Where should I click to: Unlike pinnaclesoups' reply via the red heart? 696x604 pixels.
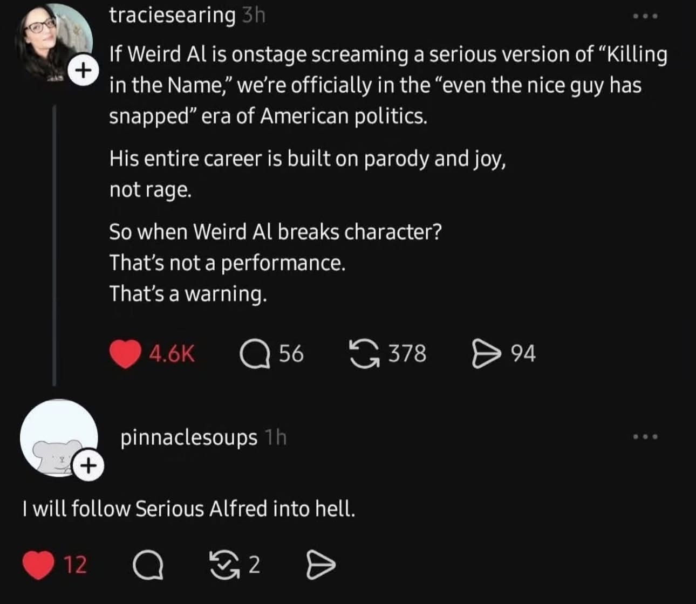(x=39, y=565)
